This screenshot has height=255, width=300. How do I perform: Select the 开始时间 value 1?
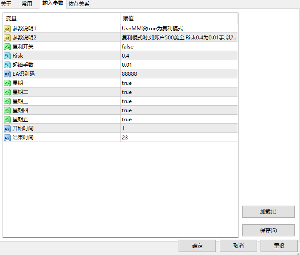tap(123, 129)
